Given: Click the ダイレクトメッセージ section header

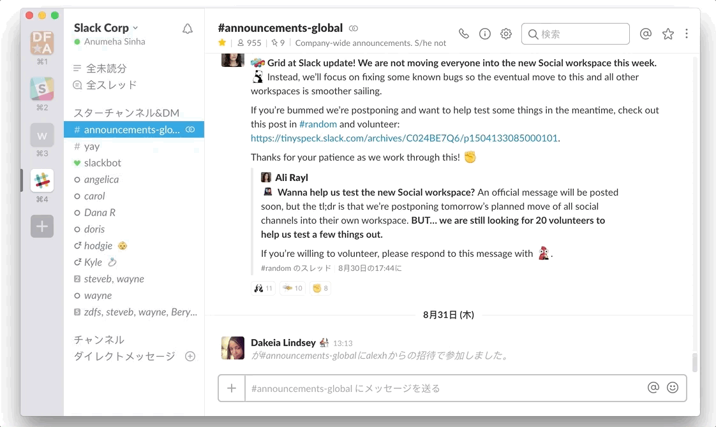Looking at the screenshot, I should (124, 356).
